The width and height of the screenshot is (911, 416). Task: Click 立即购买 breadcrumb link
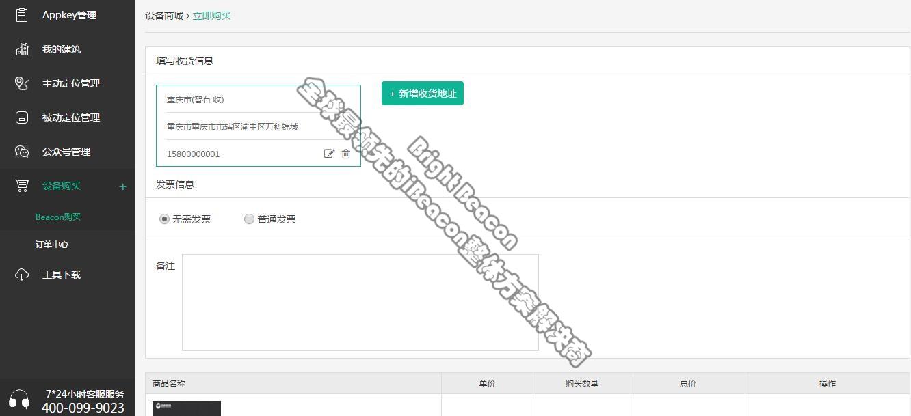(212, 16)
